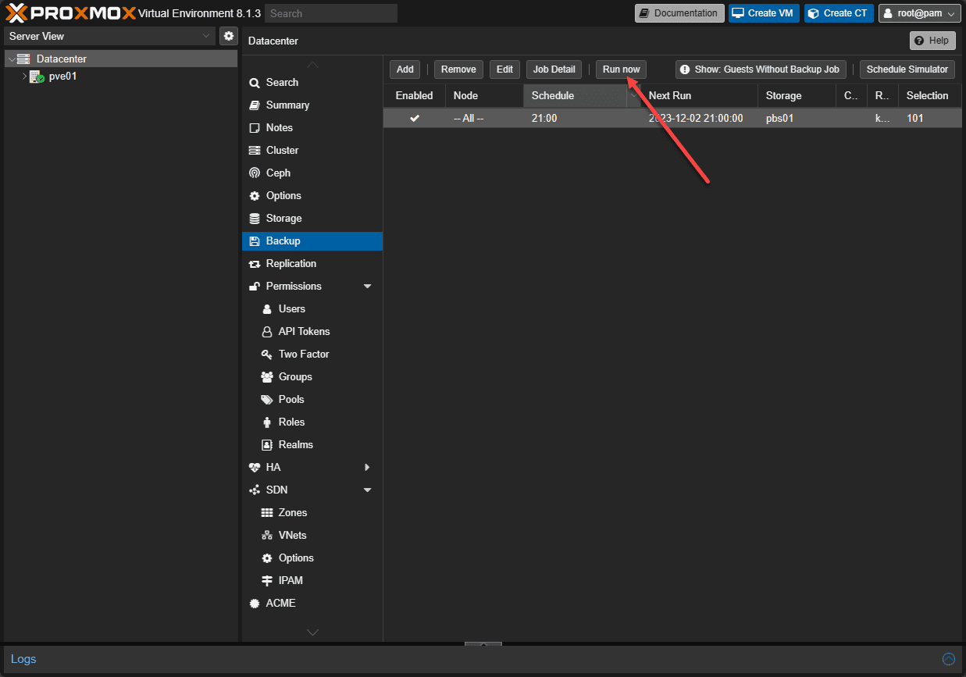Click the API Tokens icon

point(267,332)
